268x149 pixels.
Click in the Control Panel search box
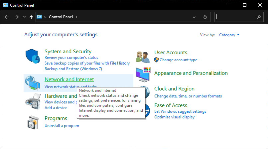(x=239, y=17)
